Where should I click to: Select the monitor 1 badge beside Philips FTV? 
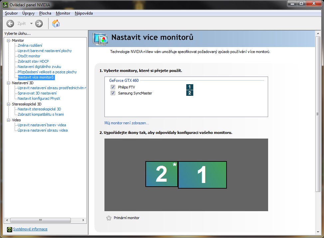(190, 87)
